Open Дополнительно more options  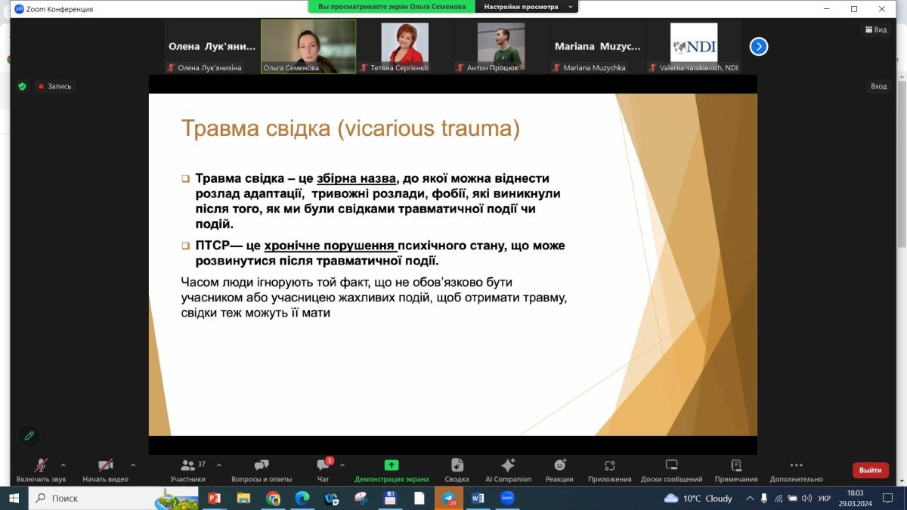(x=796, y=470)
